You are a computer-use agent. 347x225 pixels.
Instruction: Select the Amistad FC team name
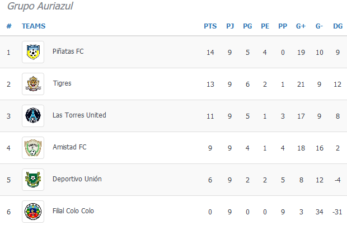69,147
